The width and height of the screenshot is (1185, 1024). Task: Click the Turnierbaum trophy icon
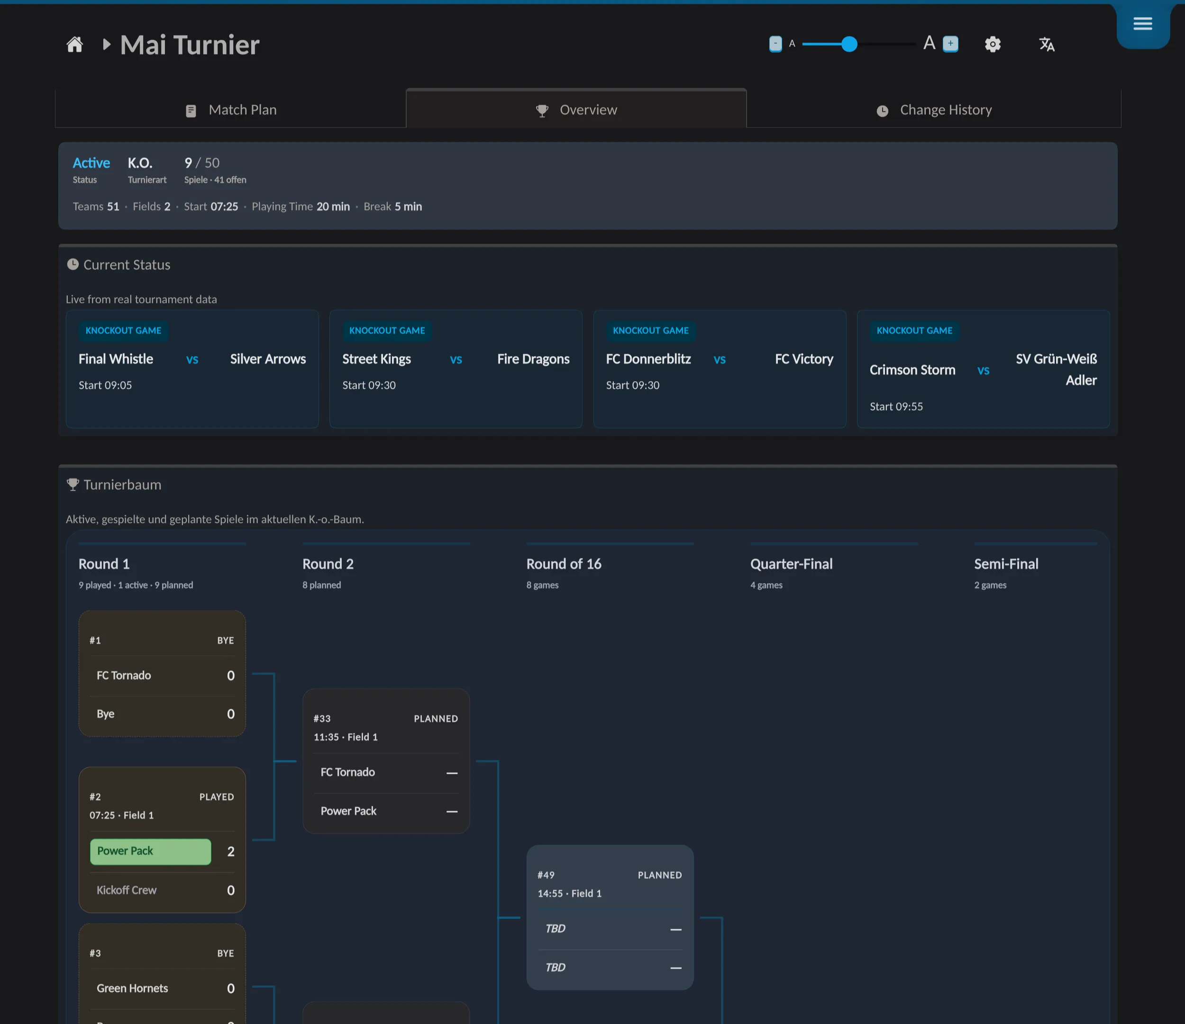coord(73,485)
